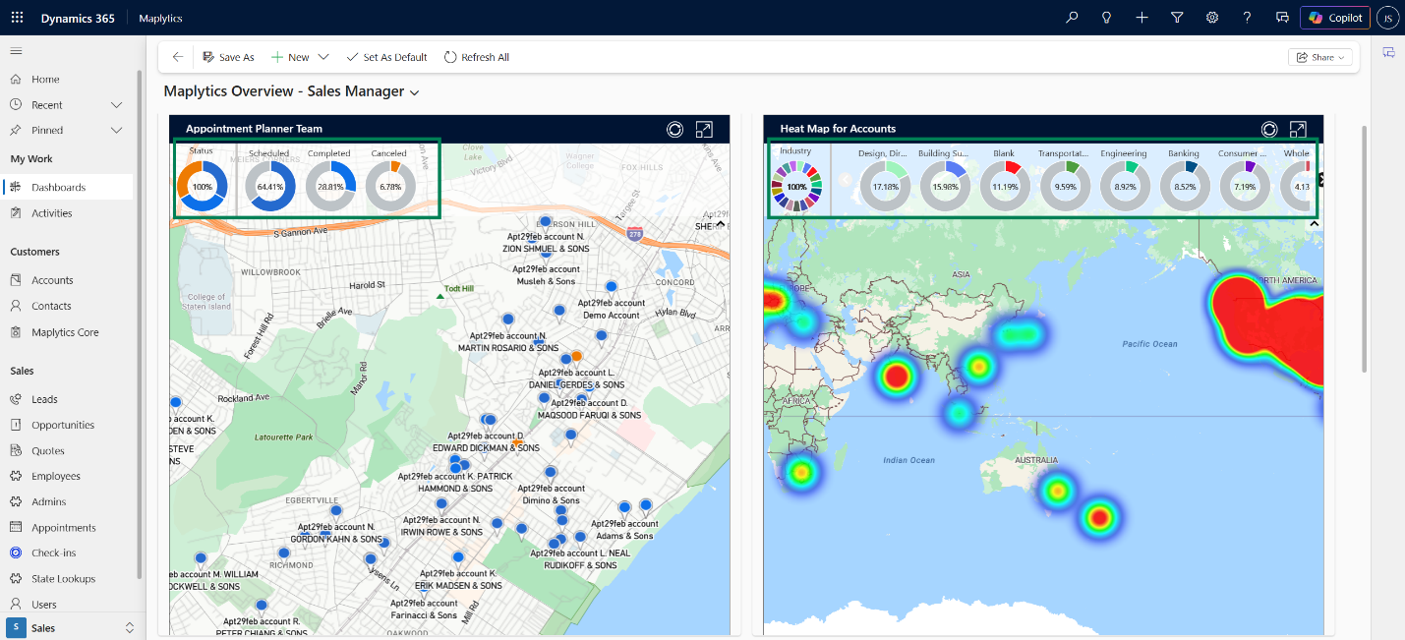
Task: Click Refresh All
Action: click(477, 57)
